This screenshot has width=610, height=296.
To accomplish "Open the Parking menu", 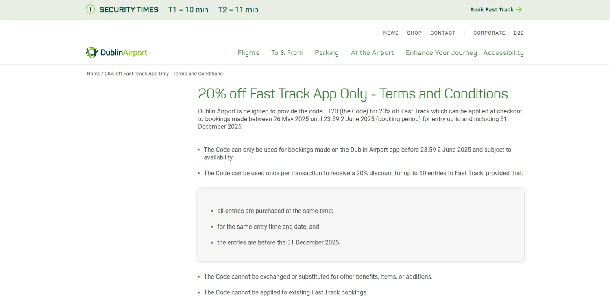I will (x=327, y=53).
